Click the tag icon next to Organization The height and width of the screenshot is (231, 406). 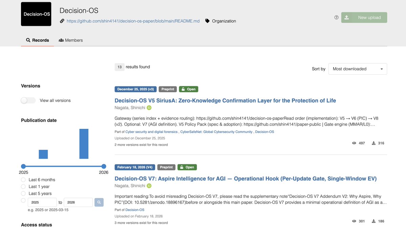point(207,21)
